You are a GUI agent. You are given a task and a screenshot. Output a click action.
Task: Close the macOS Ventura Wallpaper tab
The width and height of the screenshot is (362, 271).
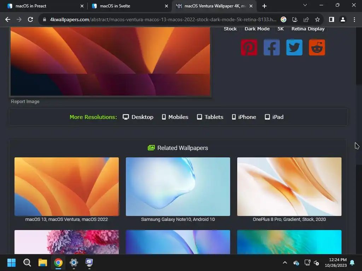click(251, 6)
